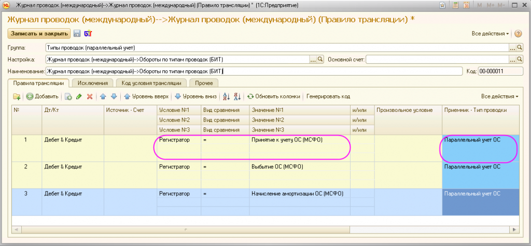The width and height of the screenshot is (531, 246).
Task: Click the copy row icon in toolbar
Action: [68, 96]
